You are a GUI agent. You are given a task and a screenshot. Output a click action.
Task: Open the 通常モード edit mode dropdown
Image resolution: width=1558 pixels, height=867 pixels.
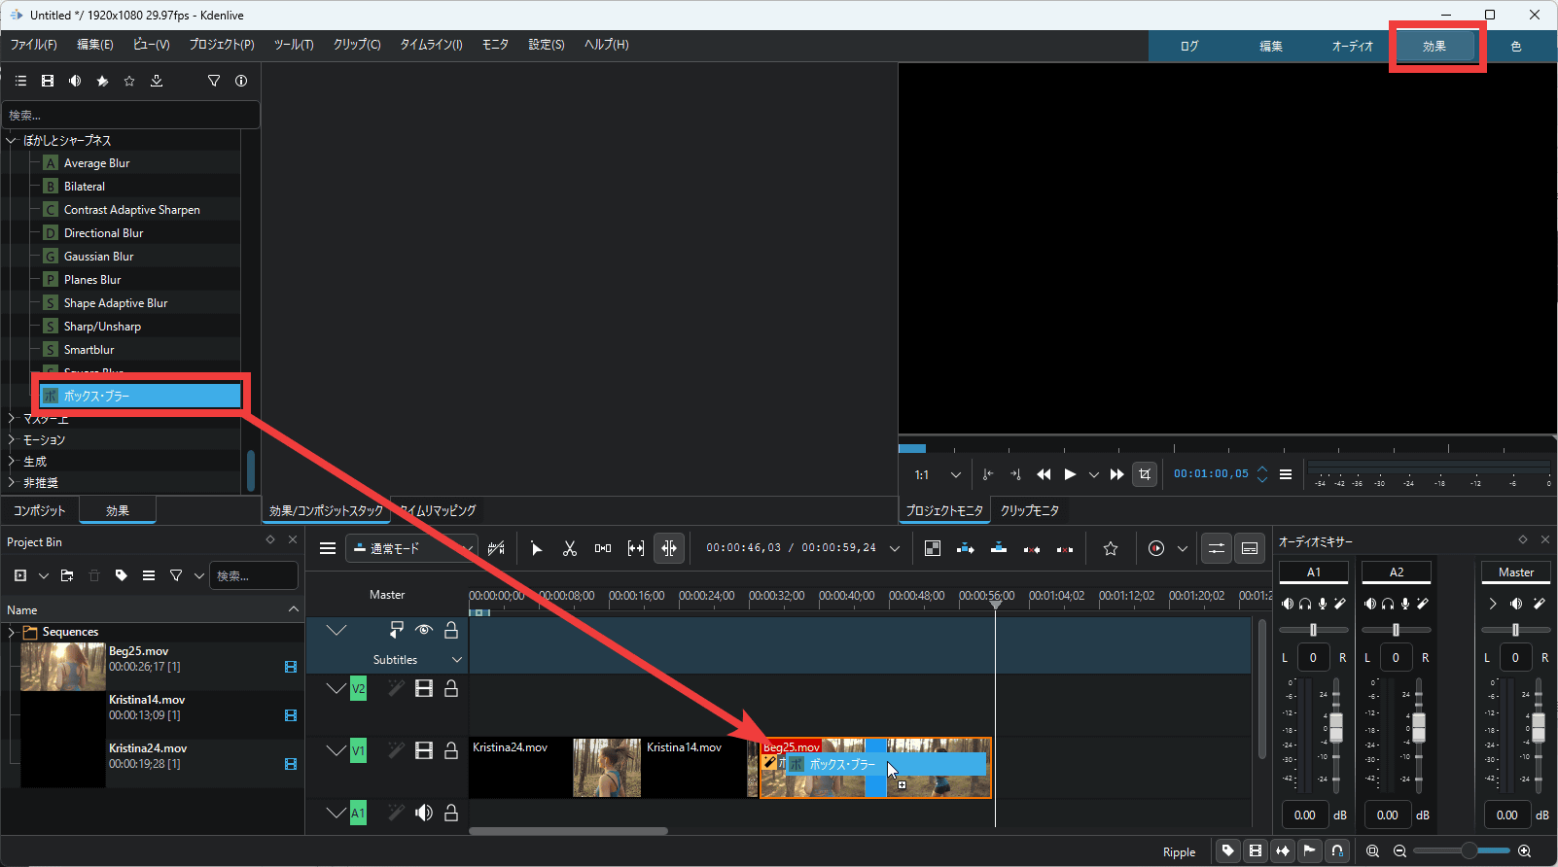pyautogui.click(x=412, y=549)
